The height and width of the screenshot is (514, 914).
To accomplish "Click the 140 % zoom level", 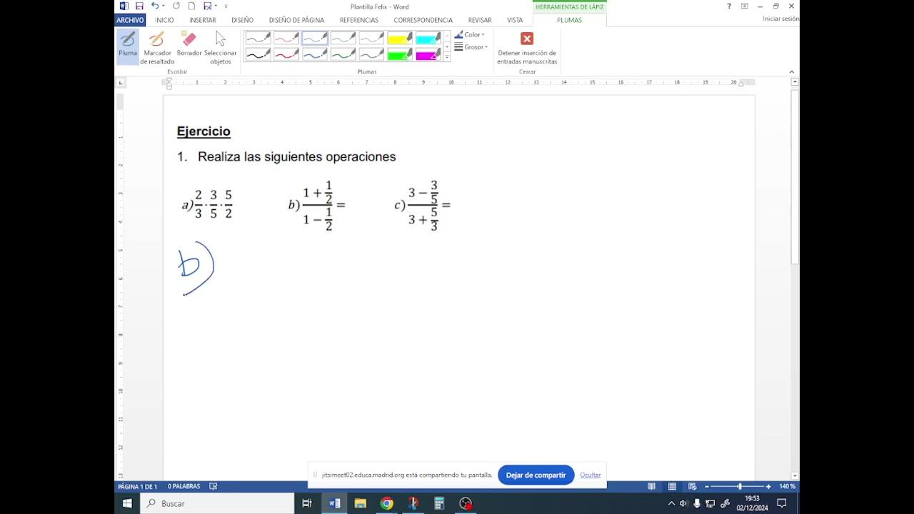I will click(x=787, y=486).
